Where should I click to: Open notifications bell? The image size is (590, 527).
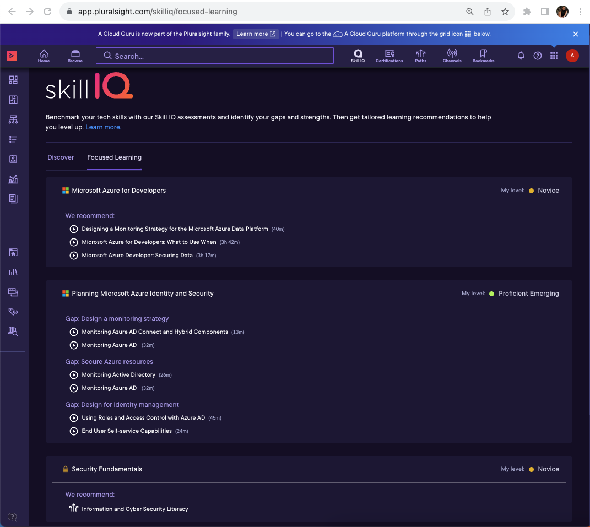click(521, 56)
